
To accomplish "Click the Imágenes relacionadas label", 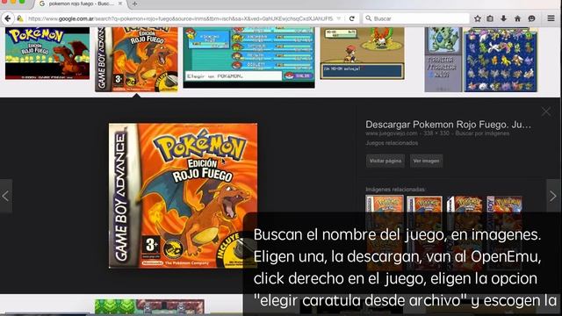I will point(395,190).
